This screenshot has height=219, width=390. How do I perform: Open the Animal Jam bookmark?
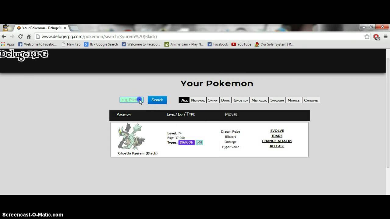tap(184, 44)
